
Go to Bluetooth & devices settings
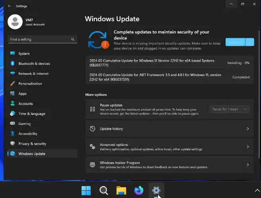(42, 64)
